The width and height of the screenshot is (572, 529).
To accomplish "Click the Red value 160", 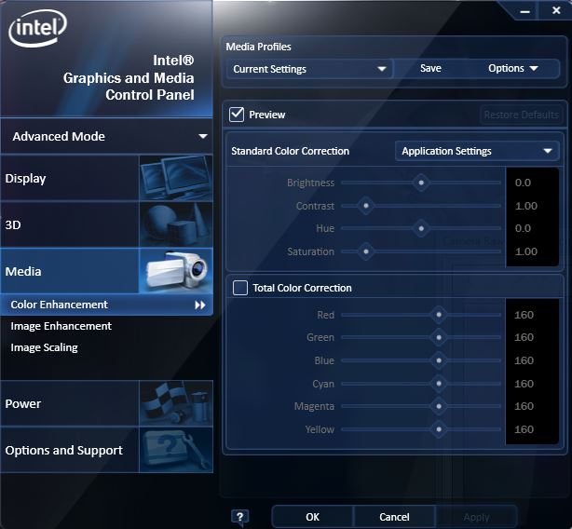I will coord(524,315).
